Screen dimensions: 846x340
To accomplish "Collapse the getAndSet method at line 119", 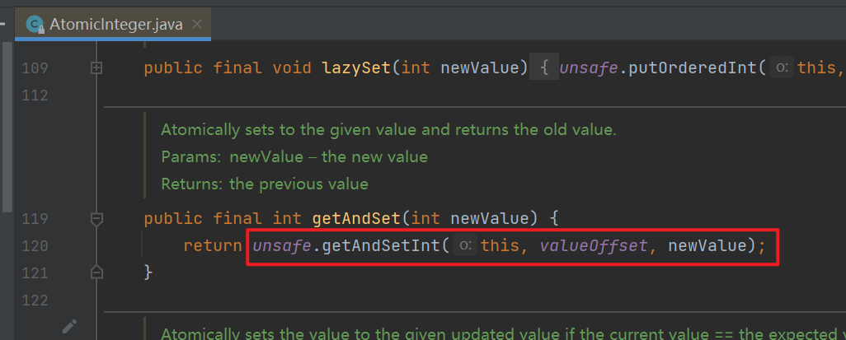I will 96,219.
